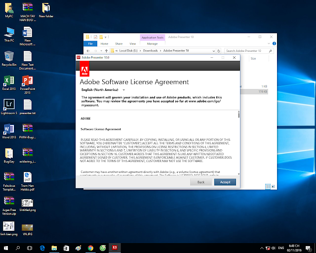Screen dimensions: 316x253
Task: Select Untitled.png desktop file
Action: (x=28, y=205)
